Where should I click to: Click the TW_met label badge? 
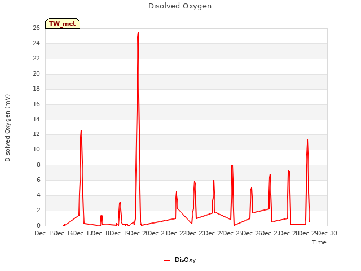point(63,24)
